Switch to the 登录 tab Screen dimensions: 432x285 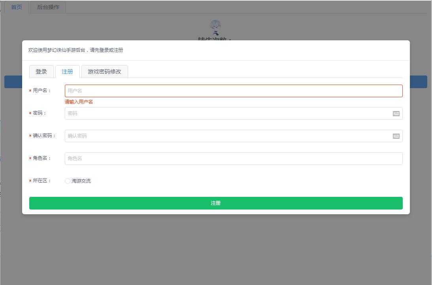tap(41, 72)
